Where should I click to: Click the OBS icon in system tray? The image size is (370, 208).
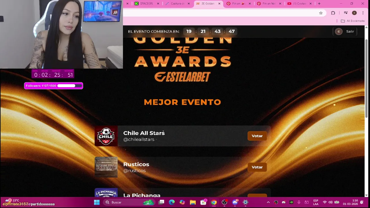click(276, 202)
